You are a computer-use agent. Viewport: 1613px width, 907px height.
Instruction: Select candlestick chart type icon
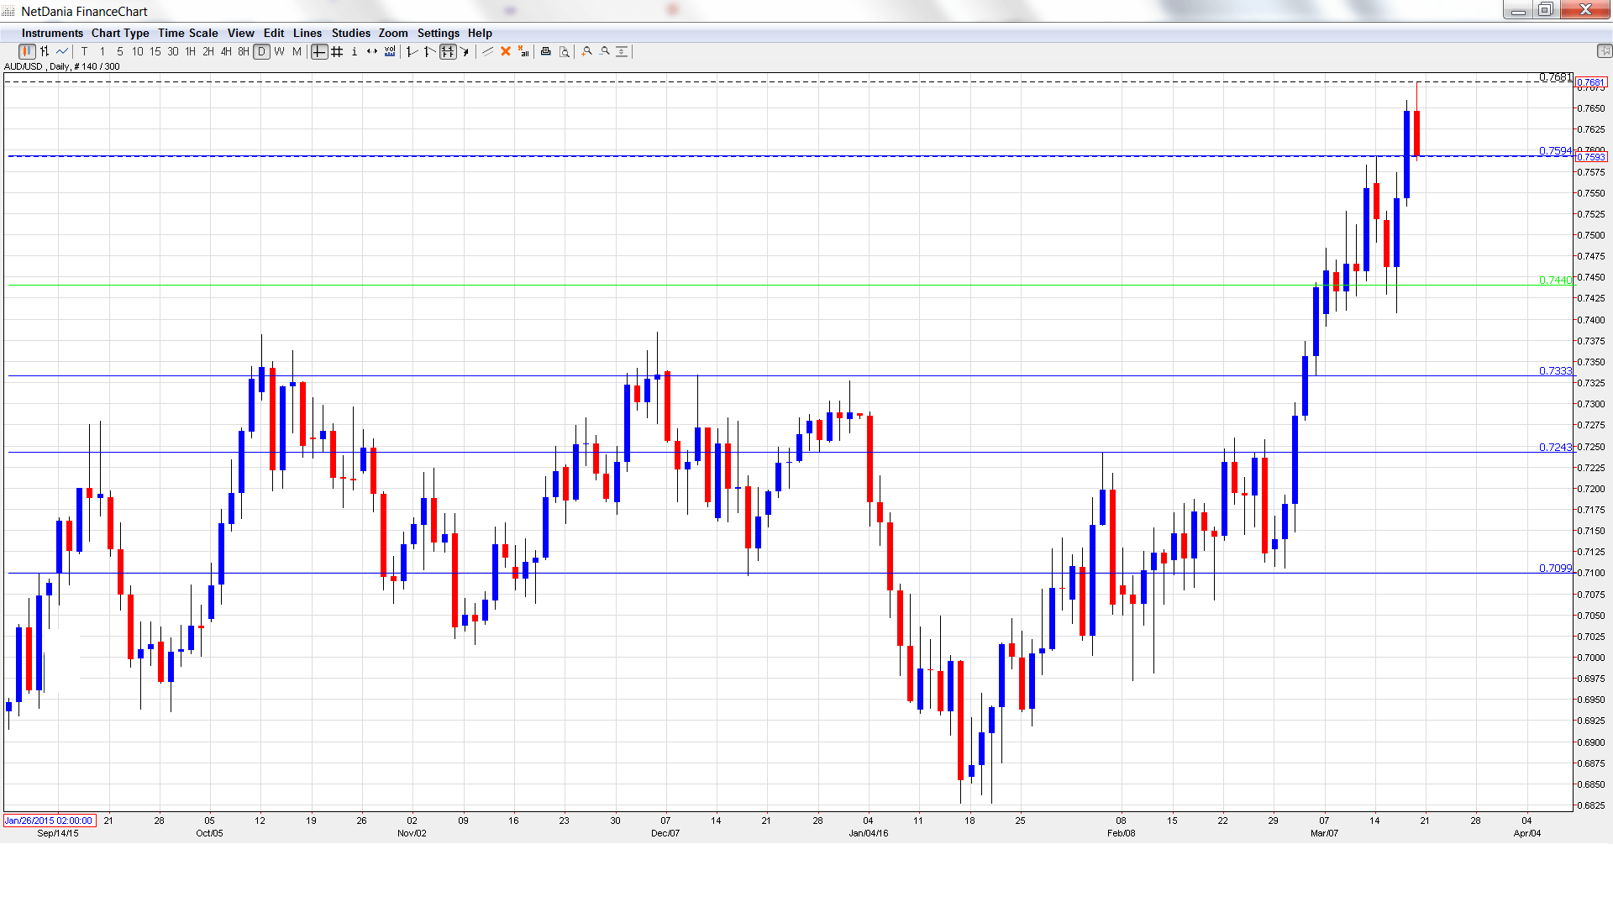27,52
